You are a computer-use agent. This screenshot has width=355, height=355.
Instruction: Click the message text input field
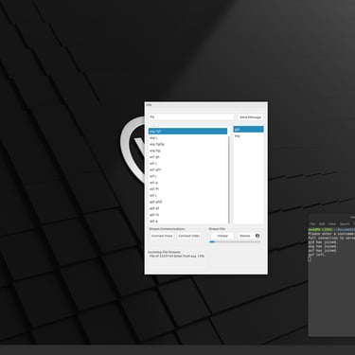(x=191, y=117)
